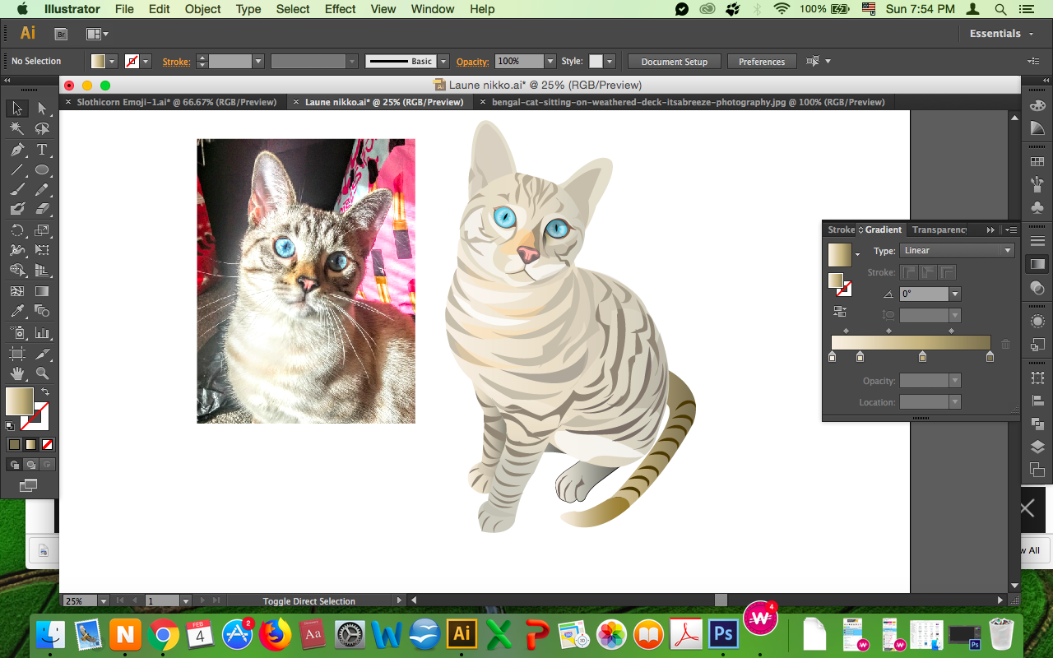This screenshot has width=1053, height=658.
Task: Open the Layers panel icon in dock
Action: tap(1037, 447)
